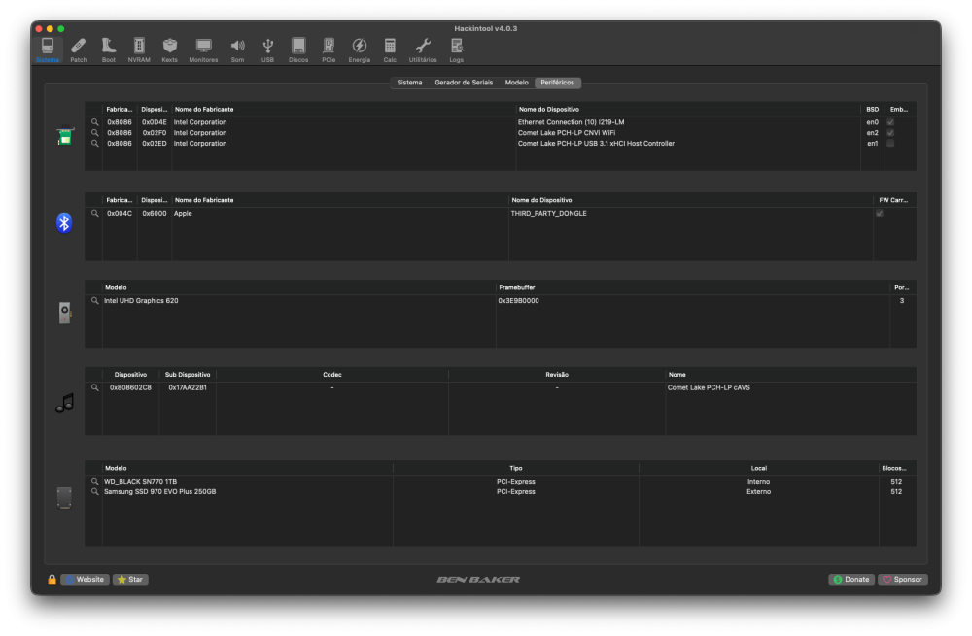Viewport: 972px width, 636px height.
Task: Click magnifier for USB 3.1 xHCI row
Action: 95,143
